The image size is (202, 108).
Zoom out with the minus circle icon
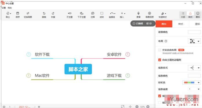click(x=137, y=107)
